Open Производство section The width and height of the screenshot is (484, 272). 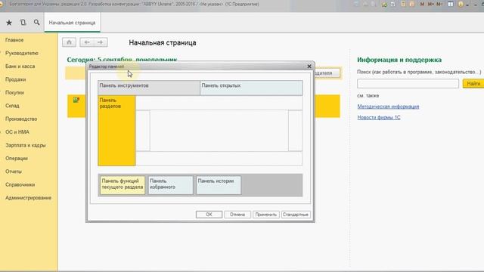click(21, 119)
